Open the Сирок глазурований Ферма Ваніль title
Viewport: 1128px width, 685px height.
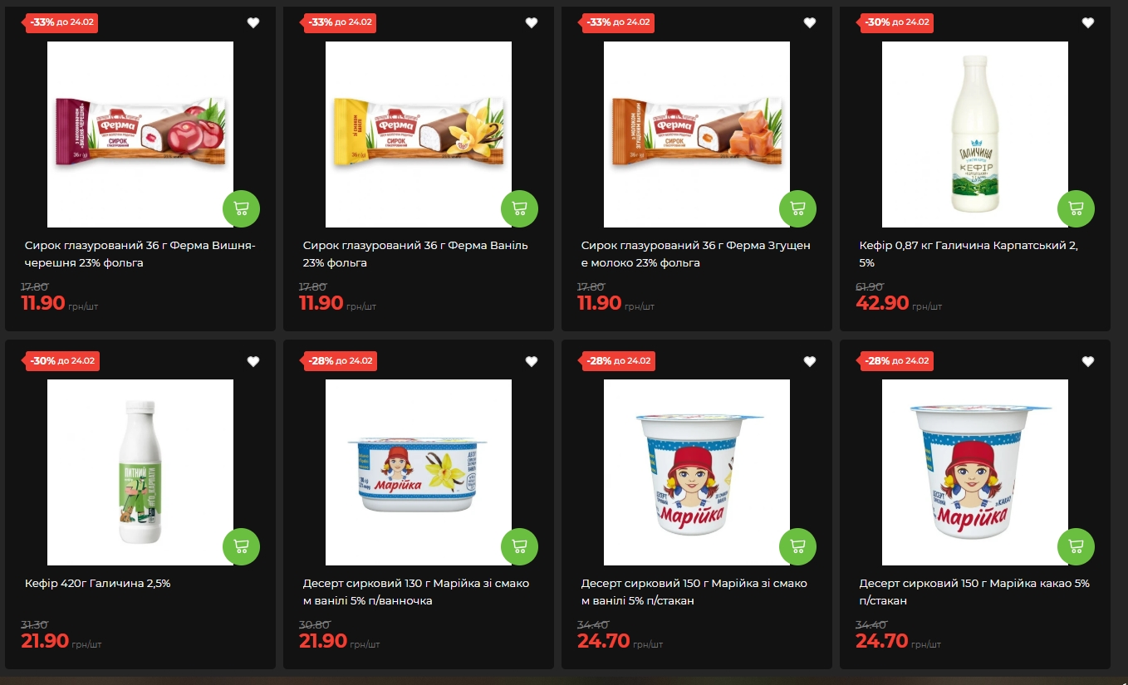(415, 254)
